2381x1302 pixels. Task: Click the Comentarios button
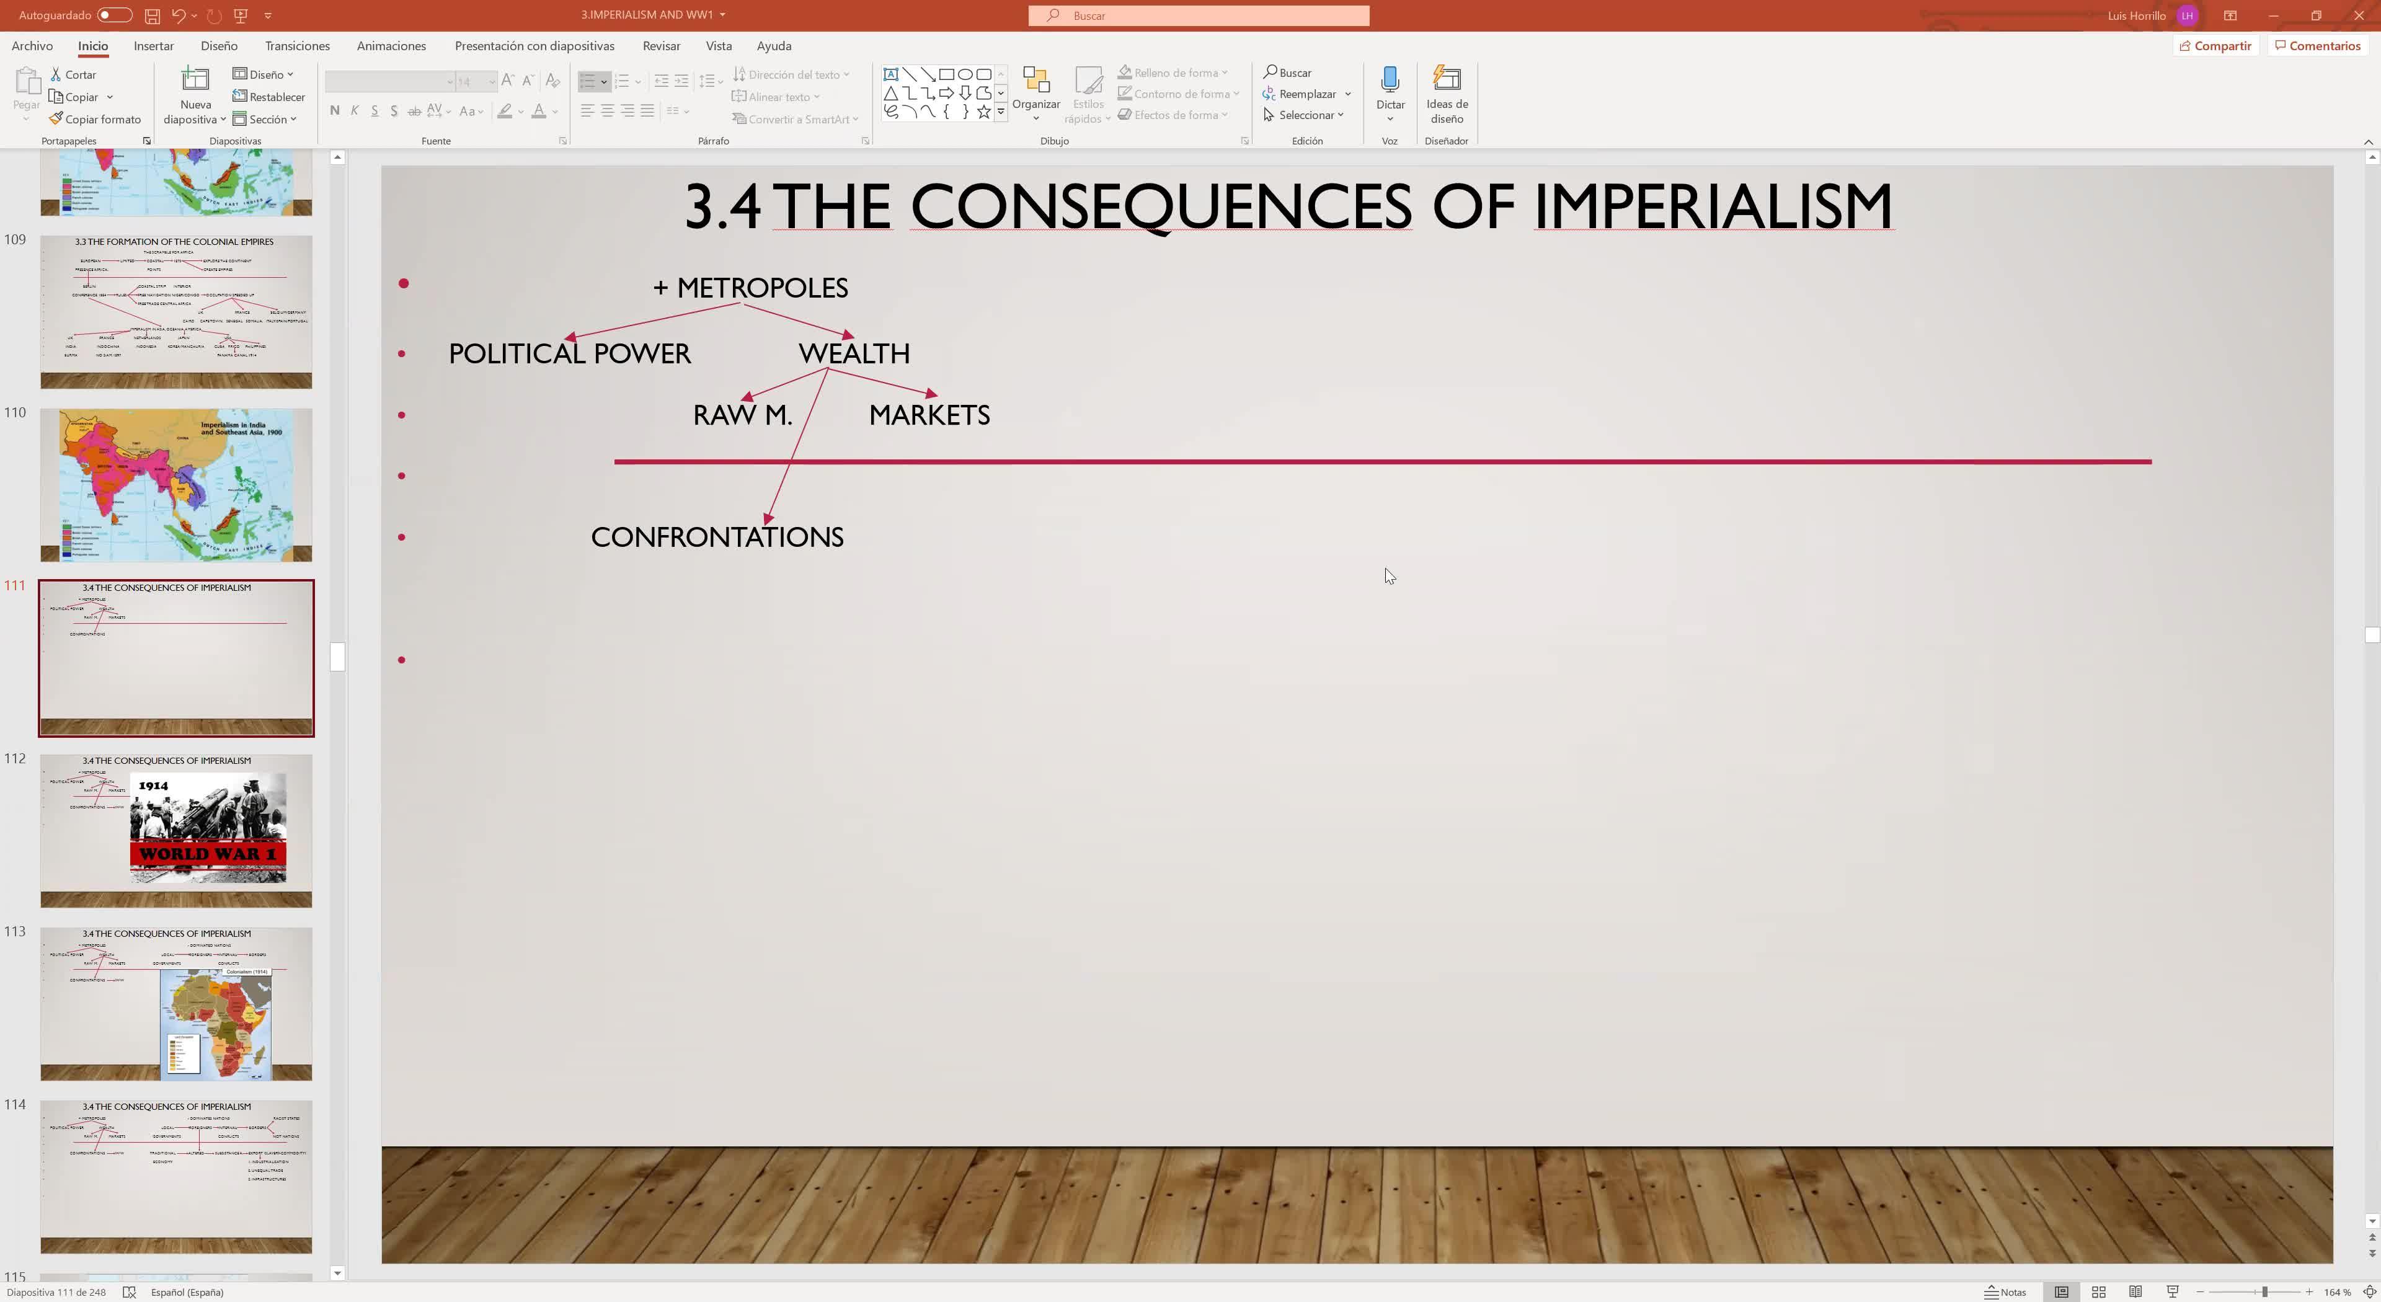point(2317,46)
